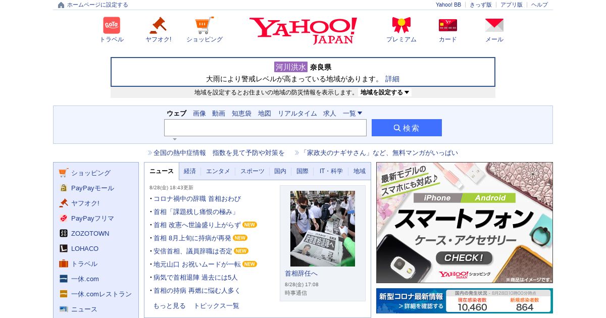Image resolution: width=606 pixels, height=318 pixels.
Task: Open headline 病気で首相退陣 過去には5人
Action: tap(195, 278)
